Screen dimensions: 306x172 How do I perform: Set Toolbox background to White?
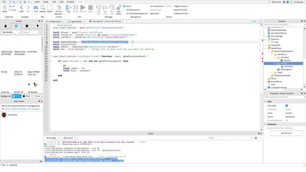17,96
